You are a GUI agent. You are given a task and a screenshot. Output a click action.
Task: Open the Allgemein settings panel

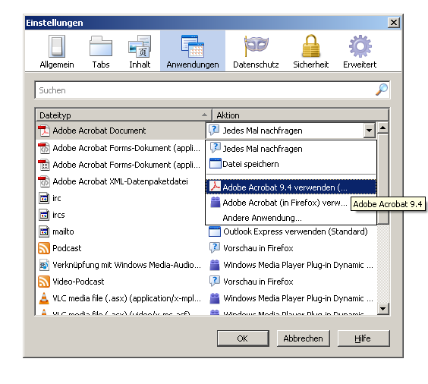57,52
